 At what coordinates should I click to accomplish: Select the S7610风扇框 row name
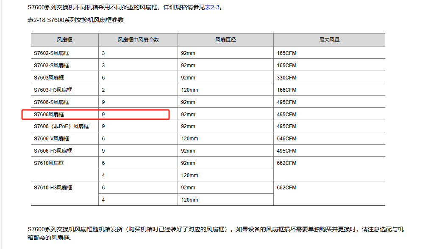[x=49, y=163]
